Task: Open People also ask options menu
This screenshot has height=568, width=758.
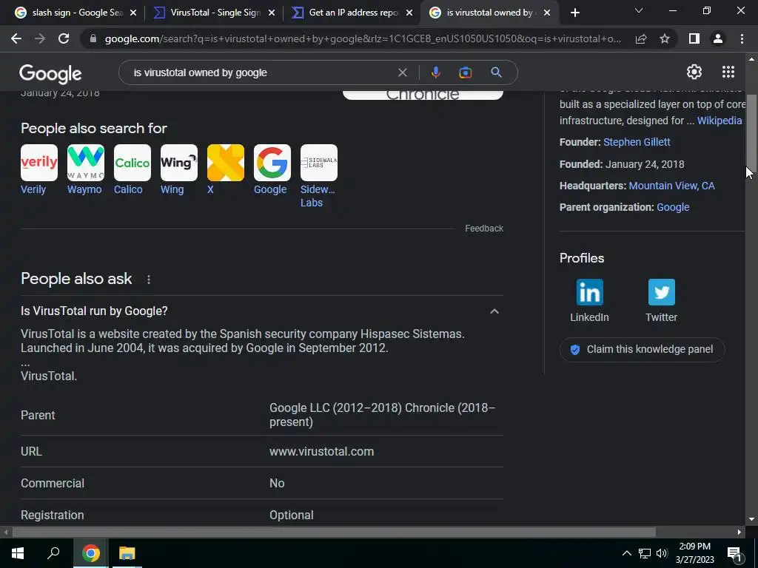Action: pos(149,280)
